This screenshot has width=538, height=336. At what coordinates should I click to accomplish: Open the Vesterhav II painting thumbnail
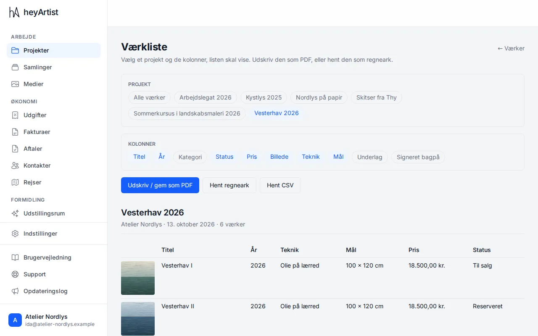[x=138, y=319]
